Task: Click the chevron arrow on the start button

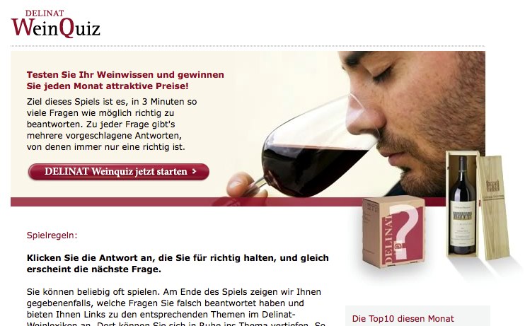Action: (194, 171)
